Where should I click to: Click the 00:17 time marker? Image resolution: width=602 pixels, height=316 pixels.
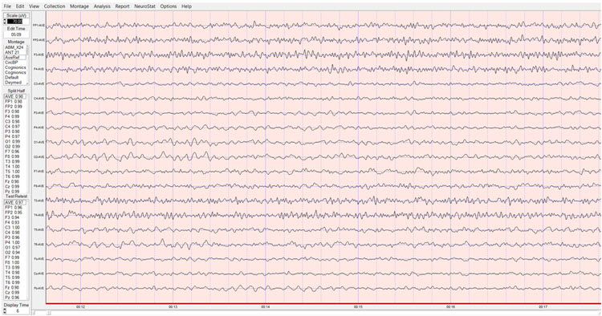point(543,307)
